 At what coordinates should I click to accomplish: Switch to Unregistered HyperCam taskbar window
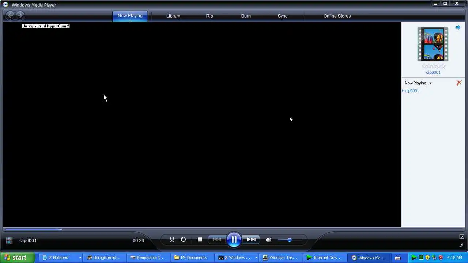tap(105, 258)
